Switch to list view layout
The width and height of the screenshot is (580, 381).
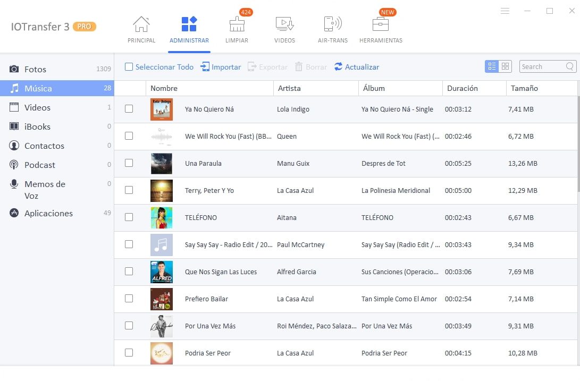coord(492,66)
